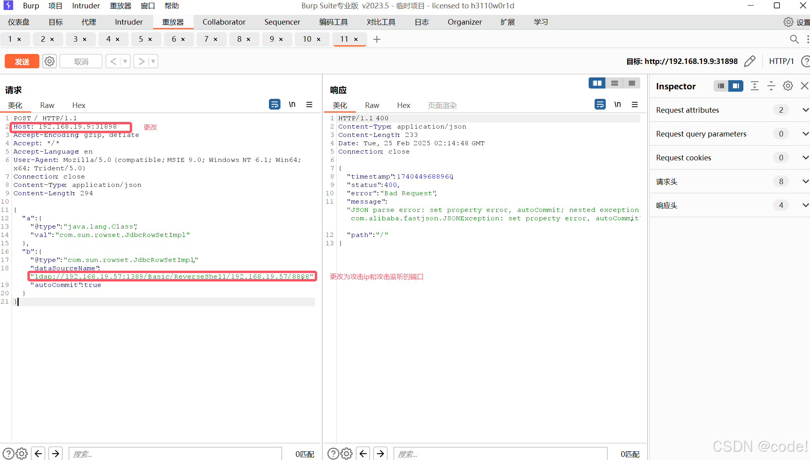
Task: Click the 取消 cancel button
Action: [81, 62]
